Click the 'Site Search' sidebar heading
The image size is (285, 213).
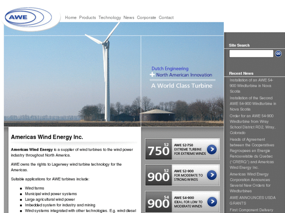pos(239,45)
